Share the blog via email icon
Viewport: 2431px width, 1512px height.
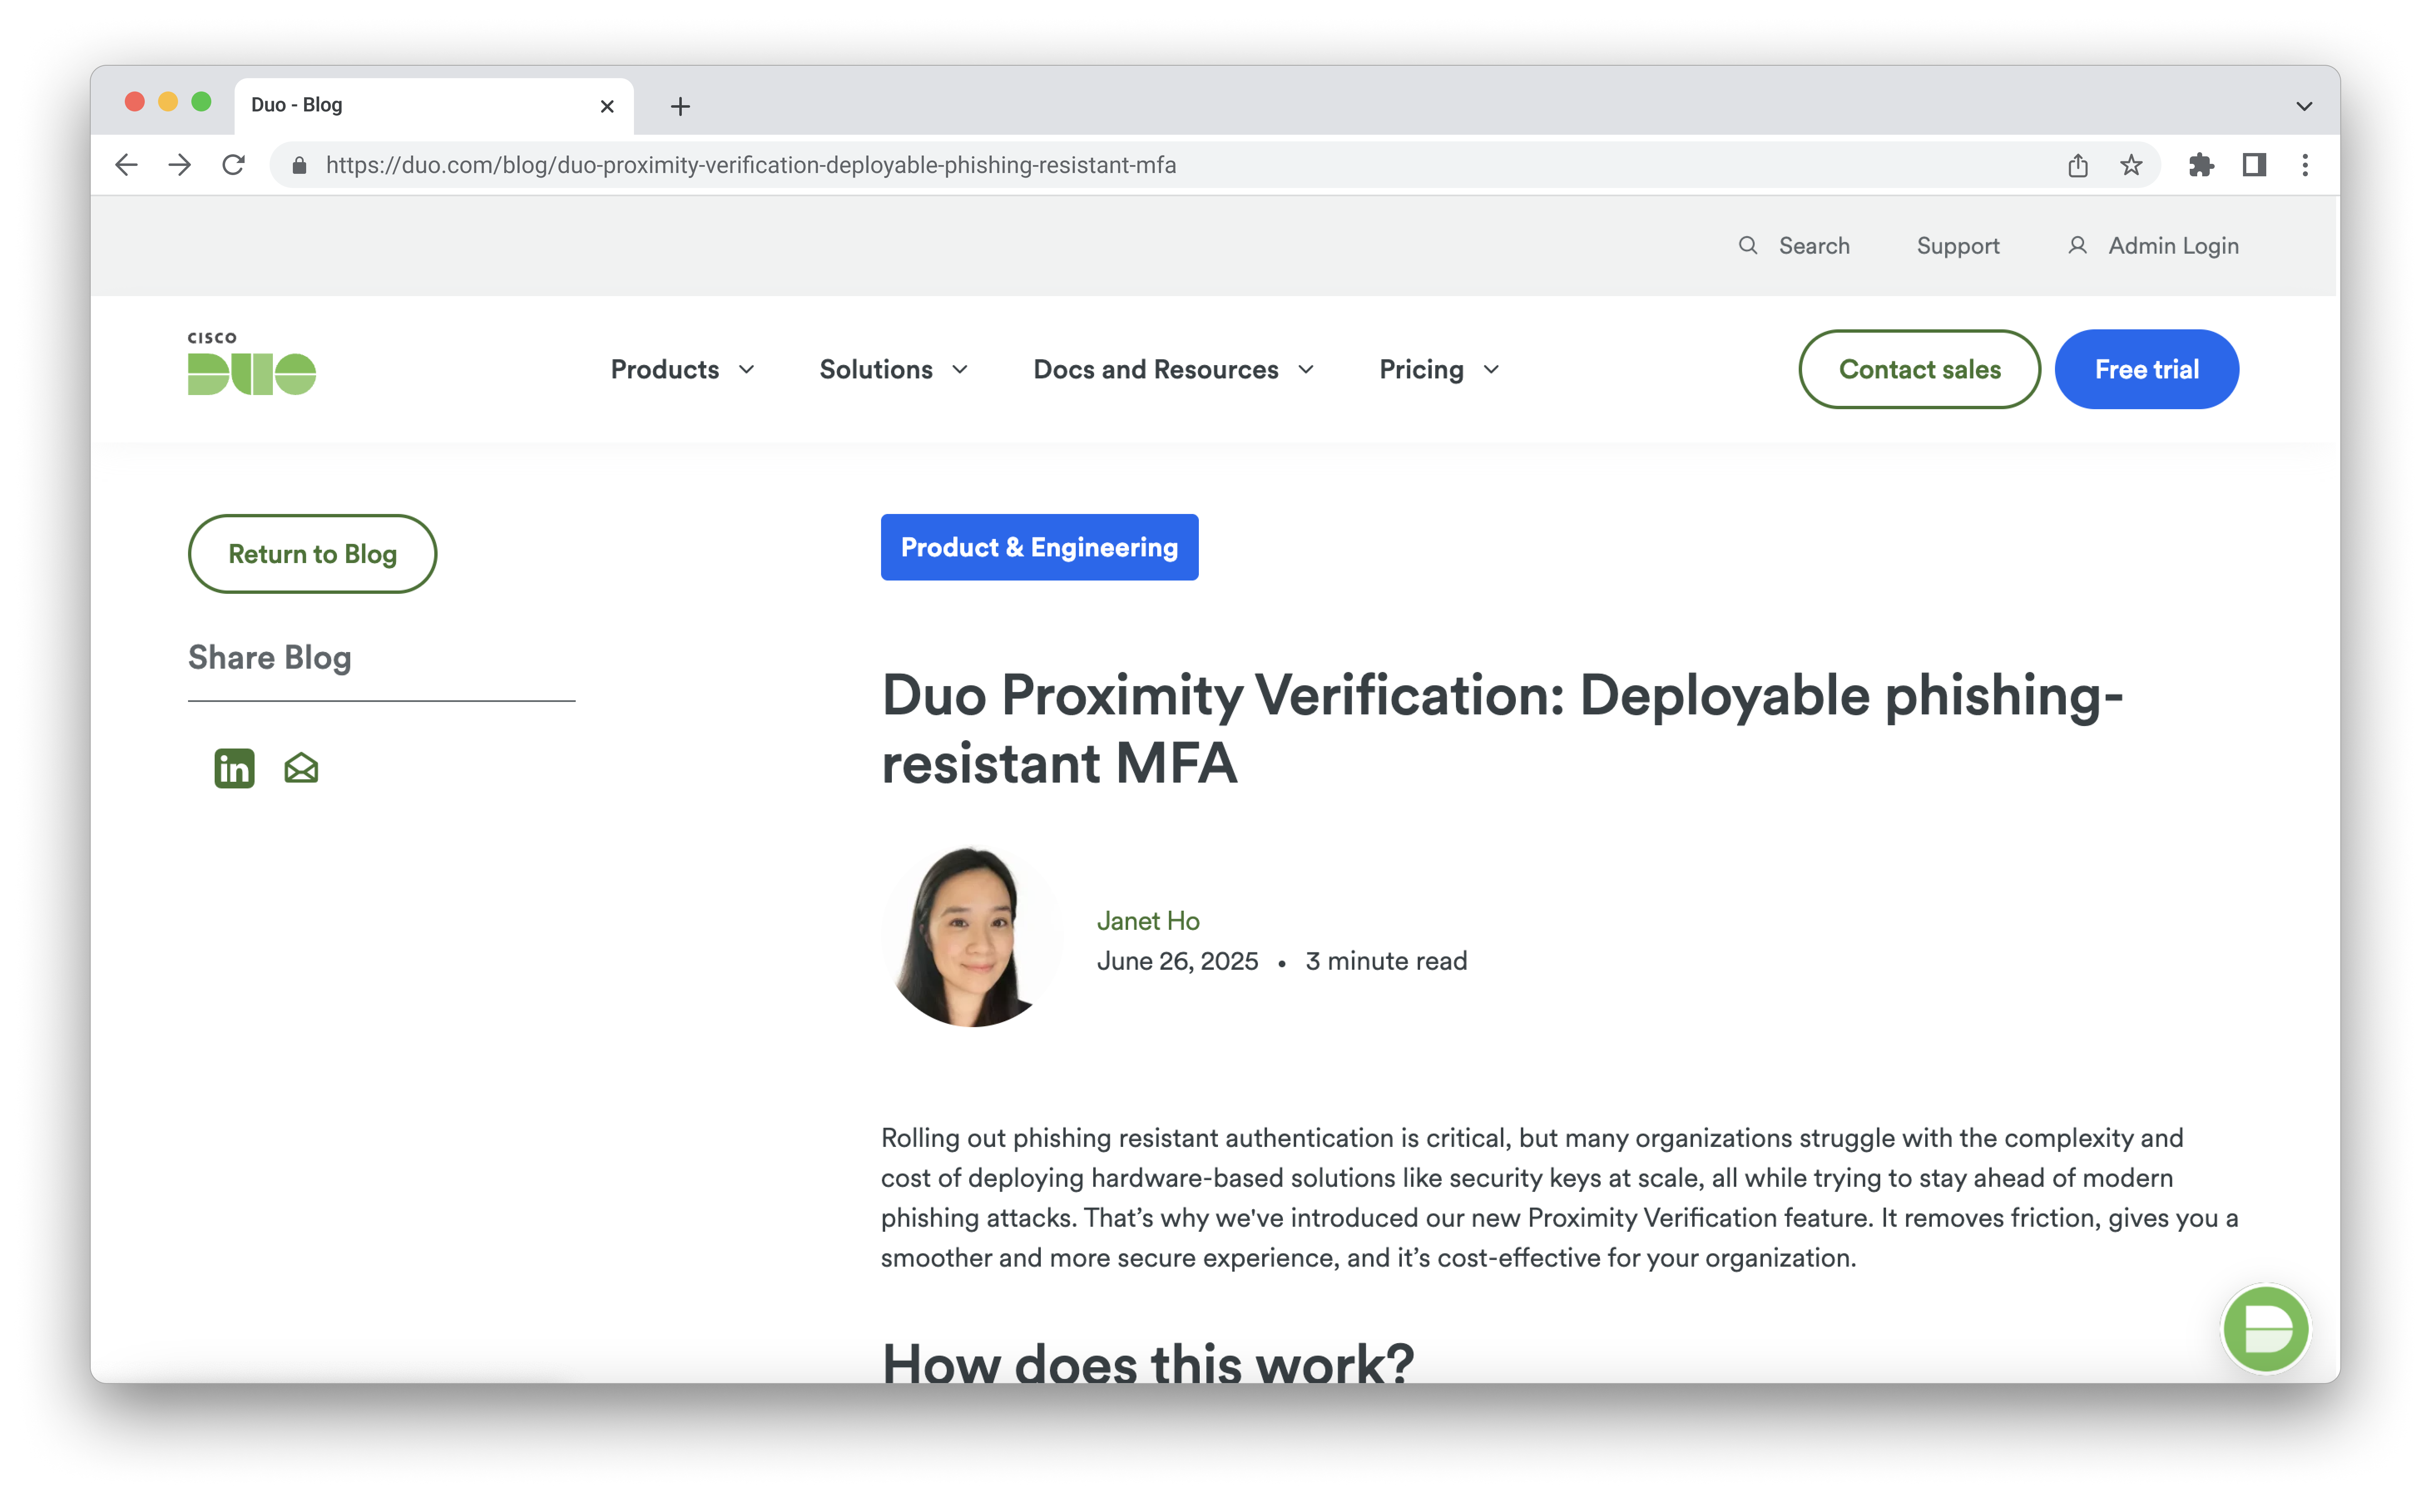(301, 768)
